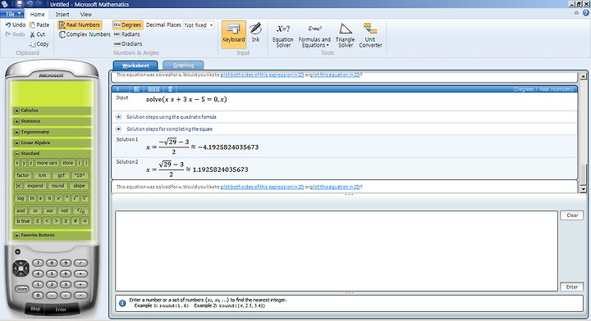Click the is true key

[23, 221]
